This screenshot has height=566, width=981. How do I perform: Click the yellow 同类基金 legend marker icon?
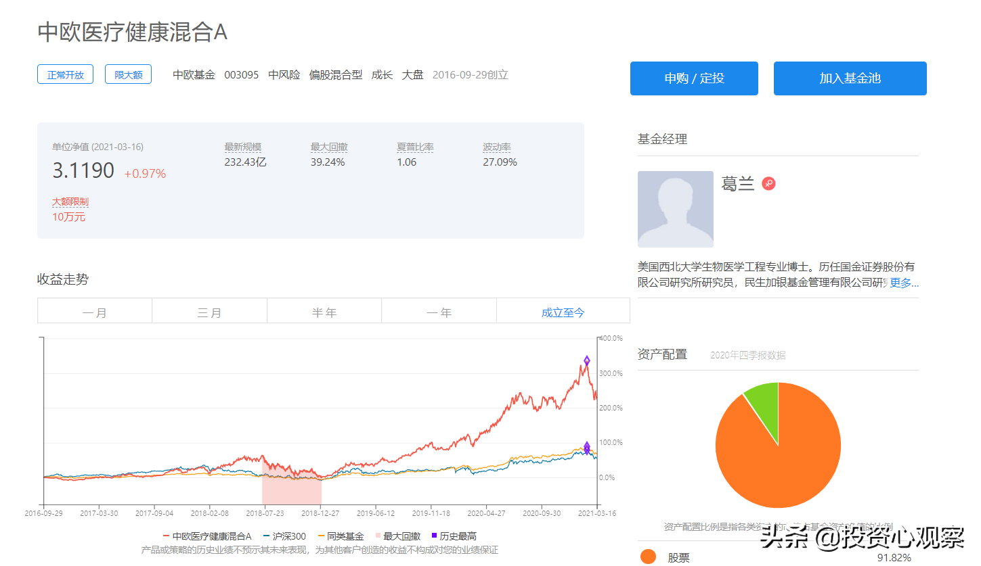coord(320,536)
